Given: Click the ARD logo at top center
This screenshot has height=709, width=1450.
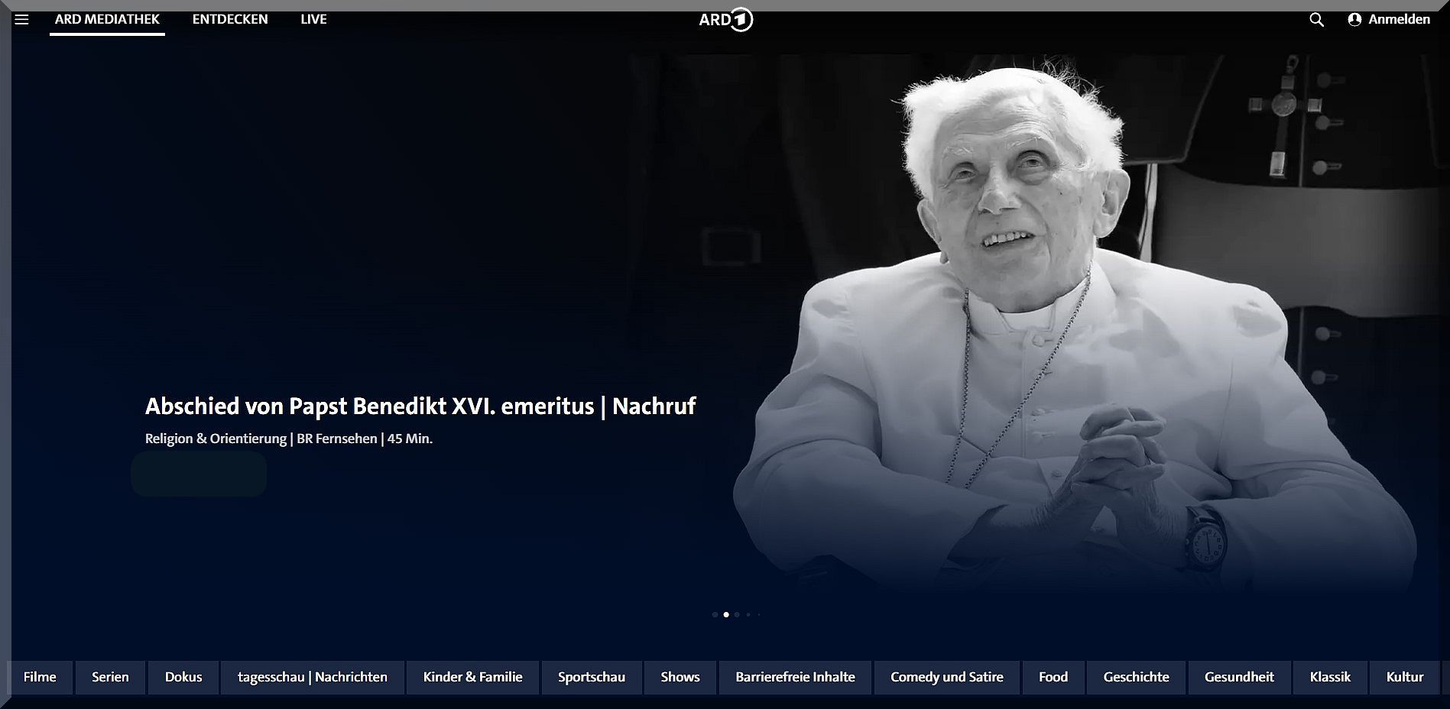Looking at the screenshot, I should 725,20.
